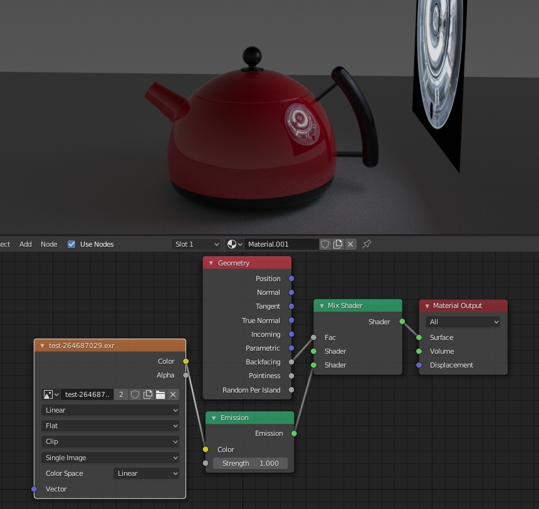The height and width of the screenshot is (509, 539).
Task: Open the Add menu
Action: coord(26,244)
